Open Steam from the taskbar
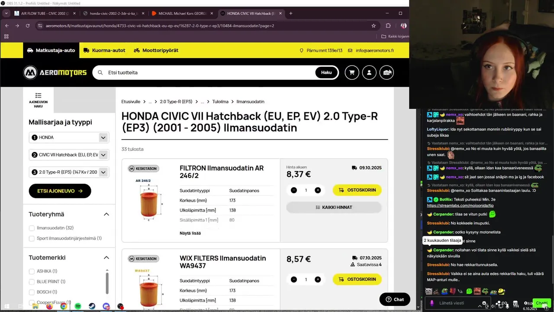This screenshot has width=554, height=312. (x=92, y=306)
